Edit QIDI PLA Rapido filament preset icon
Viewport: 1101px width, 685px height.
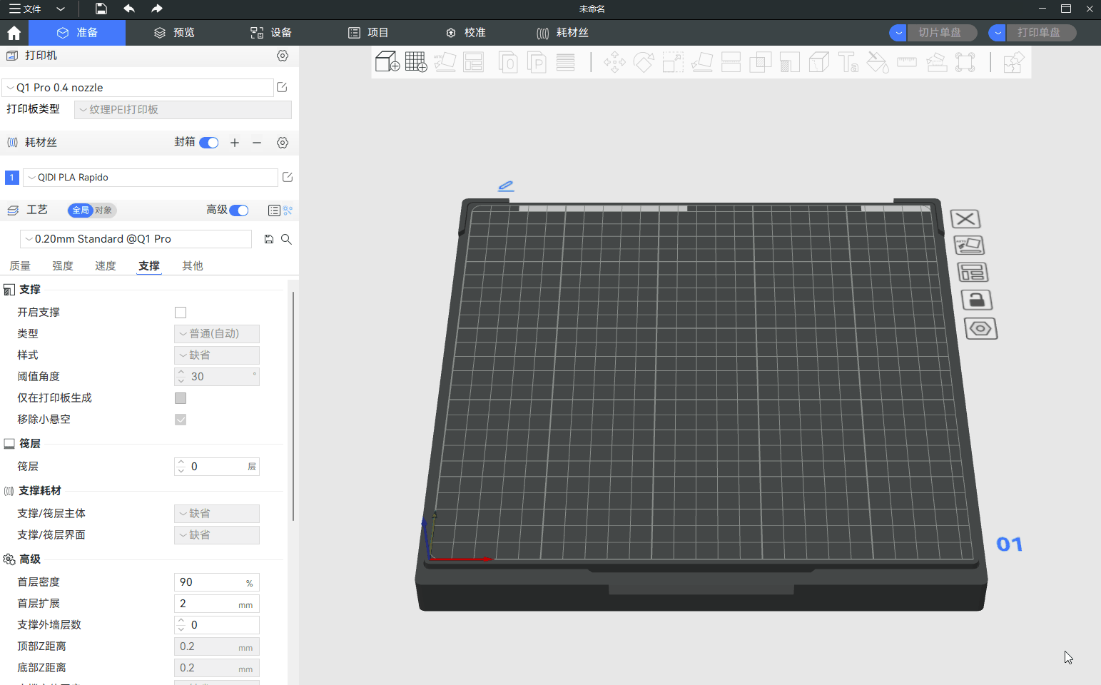(x=288, y=177)
